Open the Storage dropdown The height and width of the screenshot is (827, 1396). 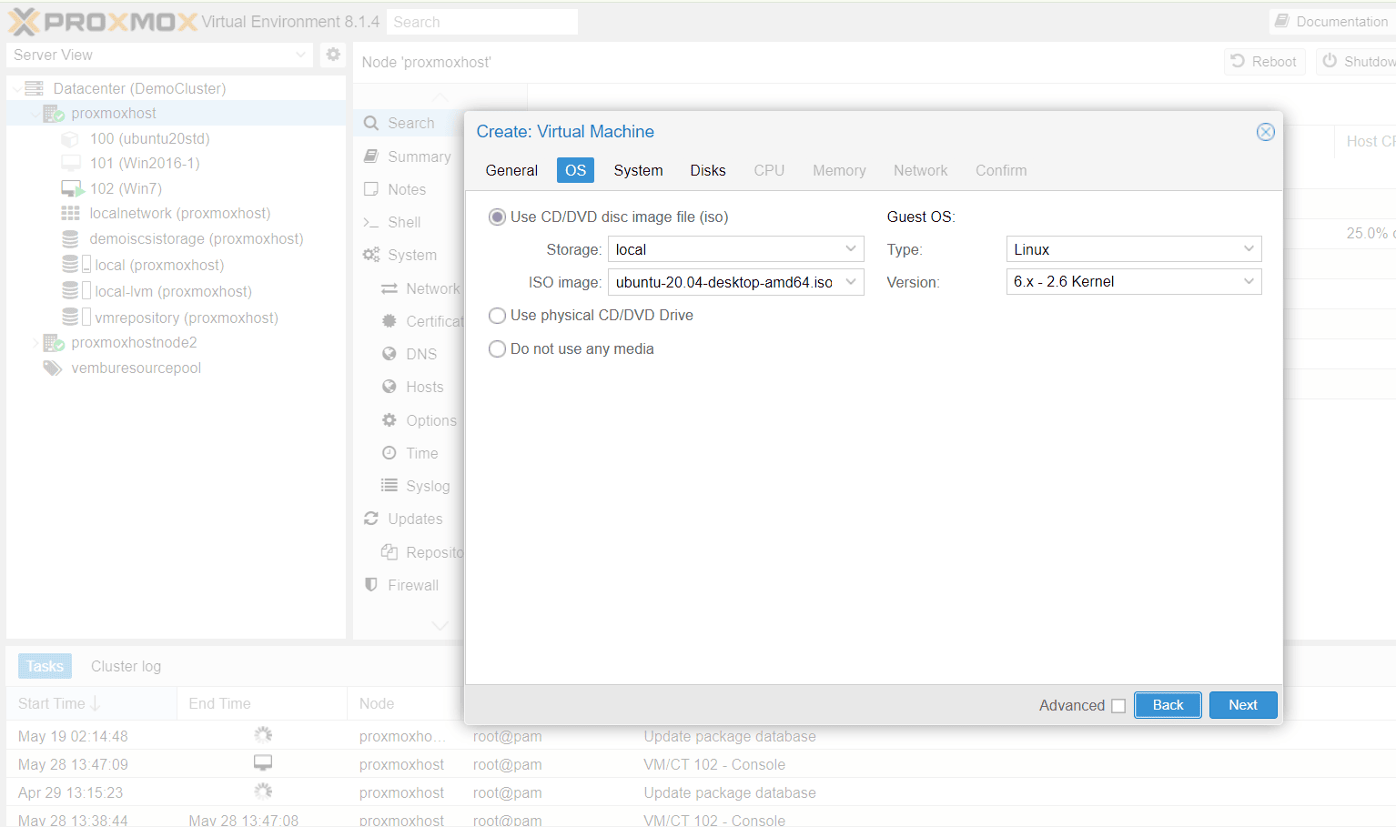[x=851, y=249]
